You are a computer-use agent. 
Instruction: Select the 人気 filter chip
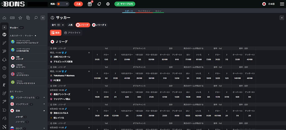tap(70, 25)
